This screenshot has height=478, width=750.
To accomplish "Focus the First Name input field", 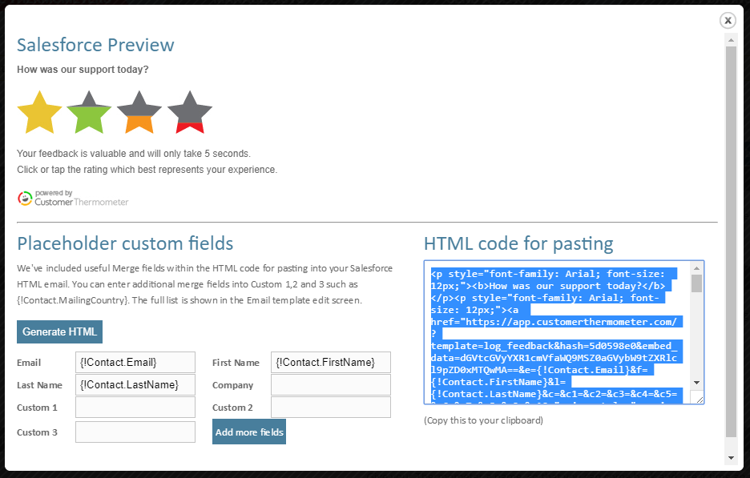I will 331,363.
